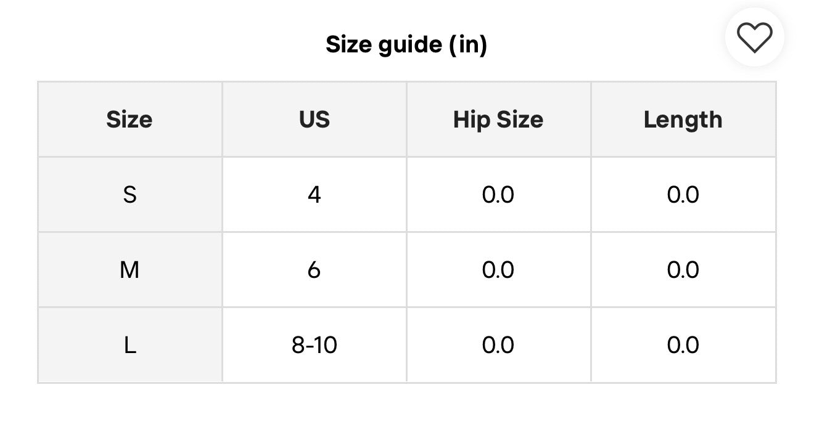Click the Length value for size L
Image resolution: width=814 pixels, height=427 pixels.
(683, 345)
